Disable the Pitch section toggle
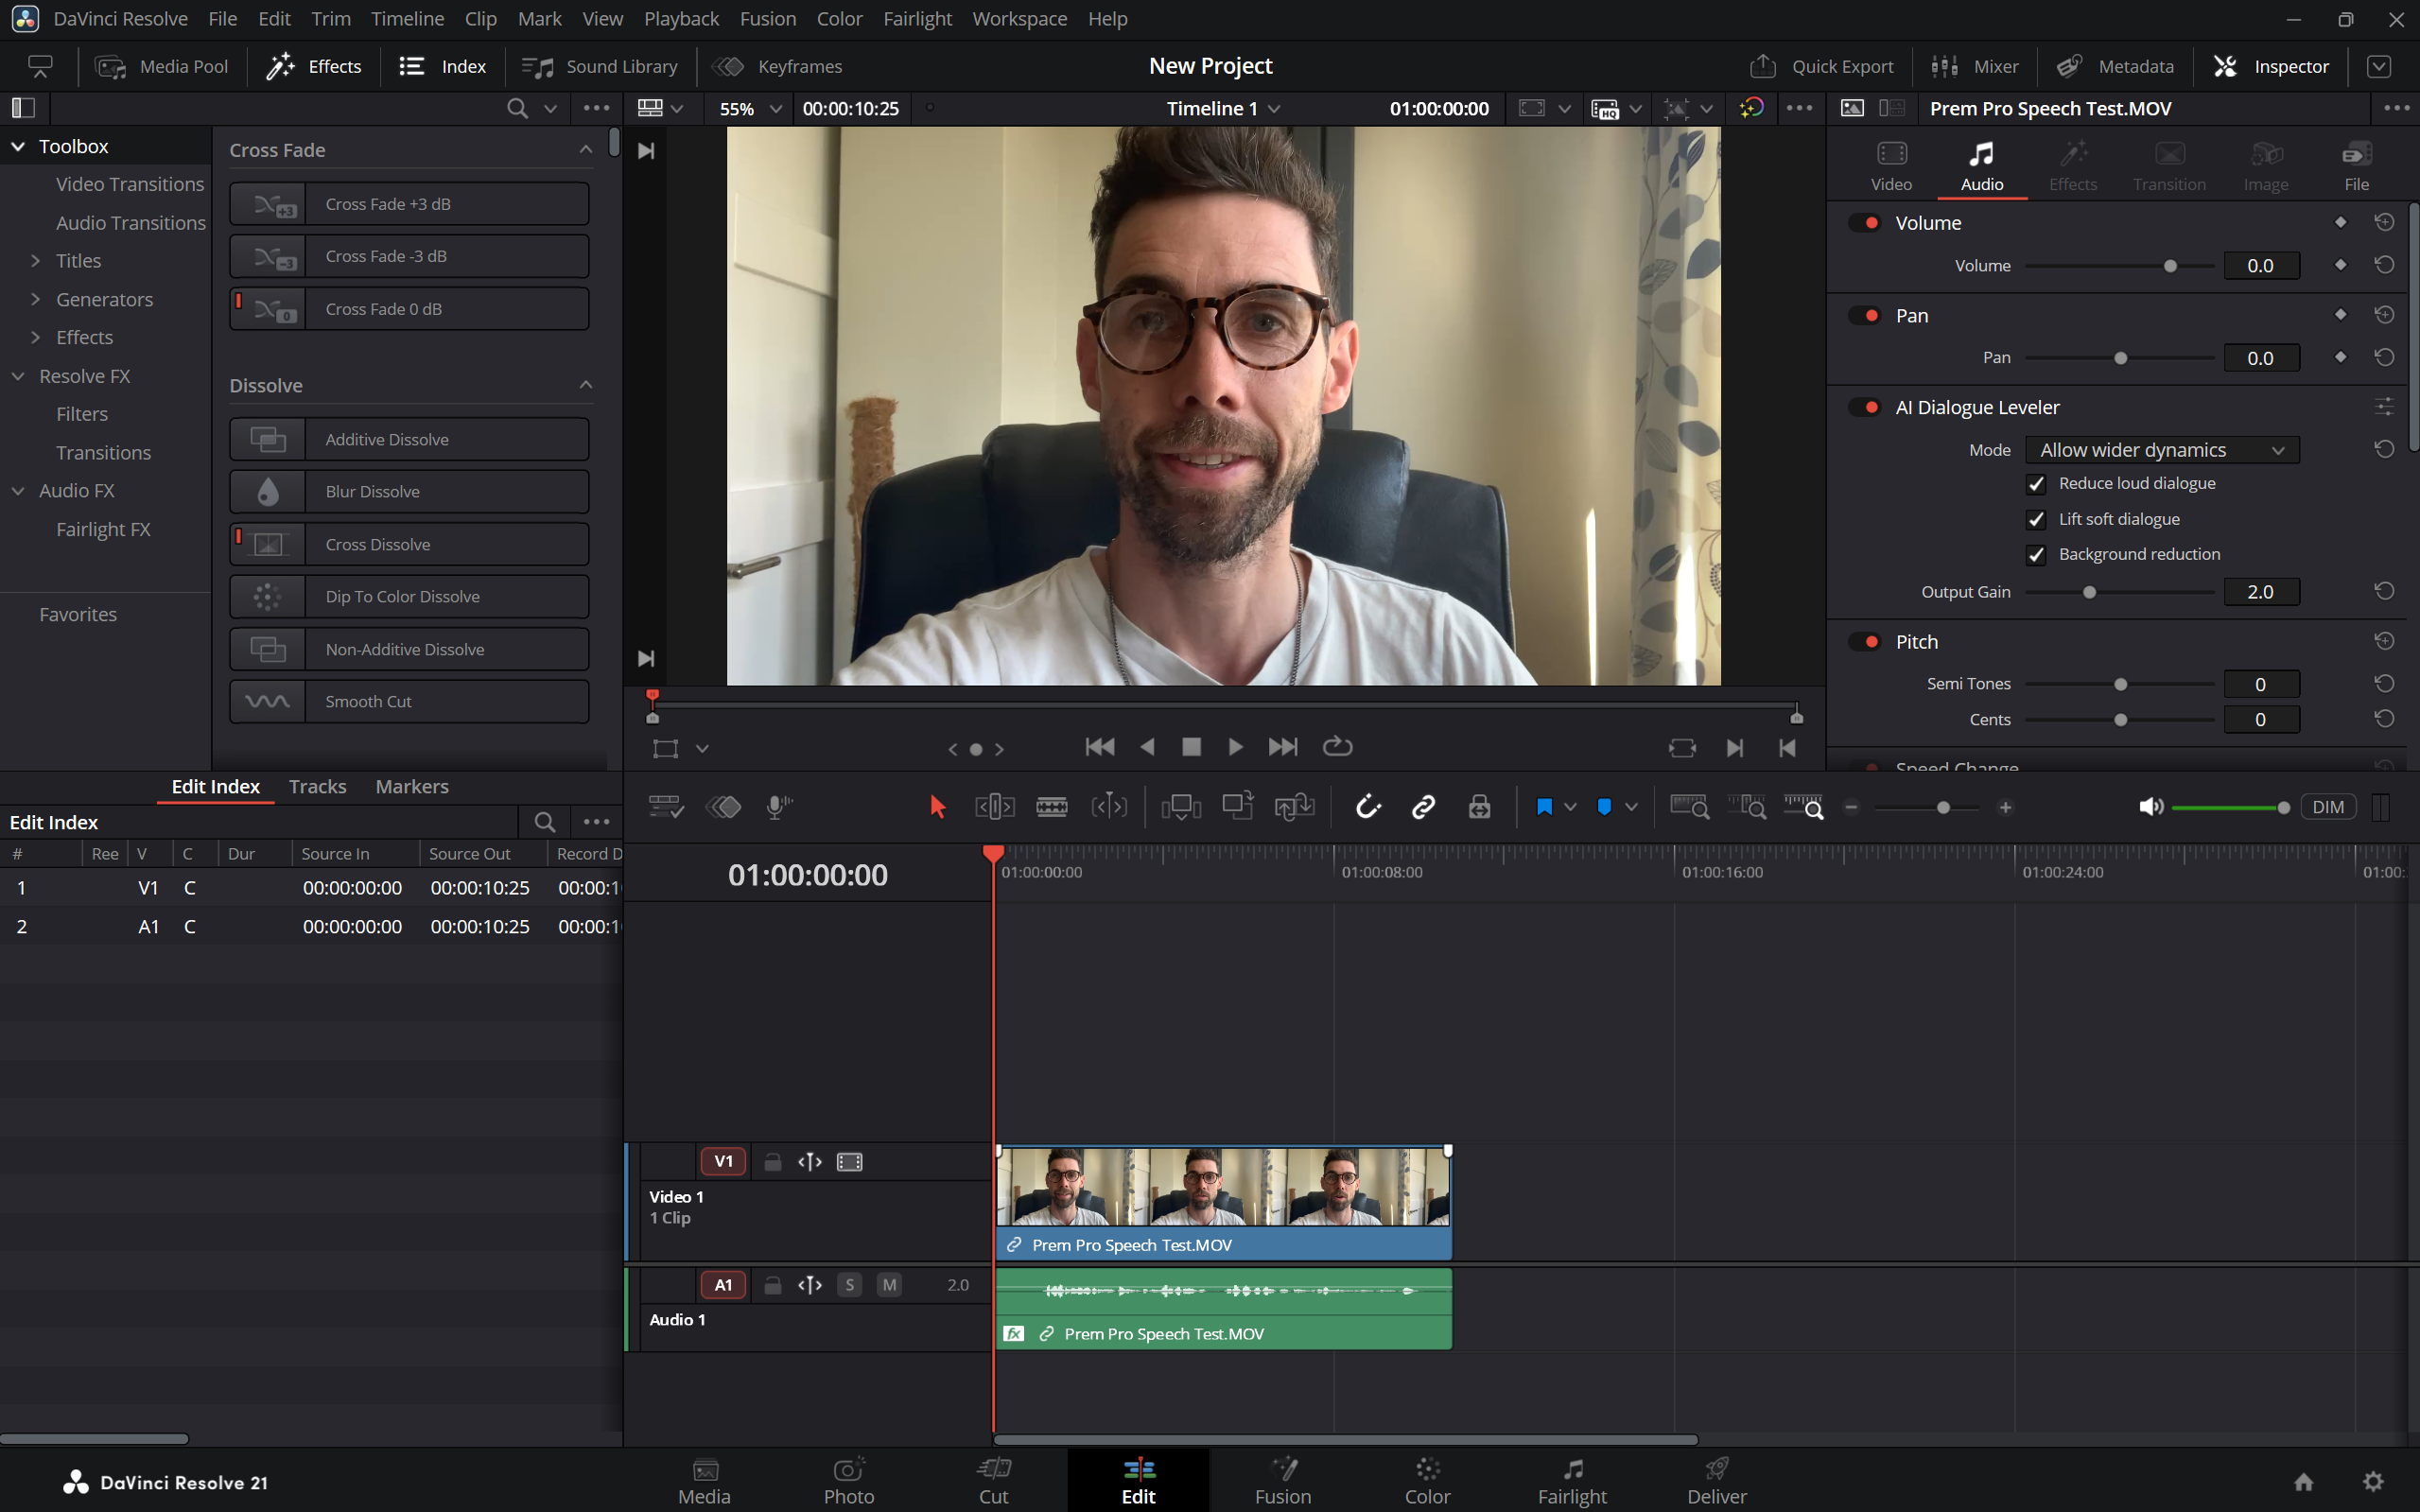 [x=1864, y=641]
